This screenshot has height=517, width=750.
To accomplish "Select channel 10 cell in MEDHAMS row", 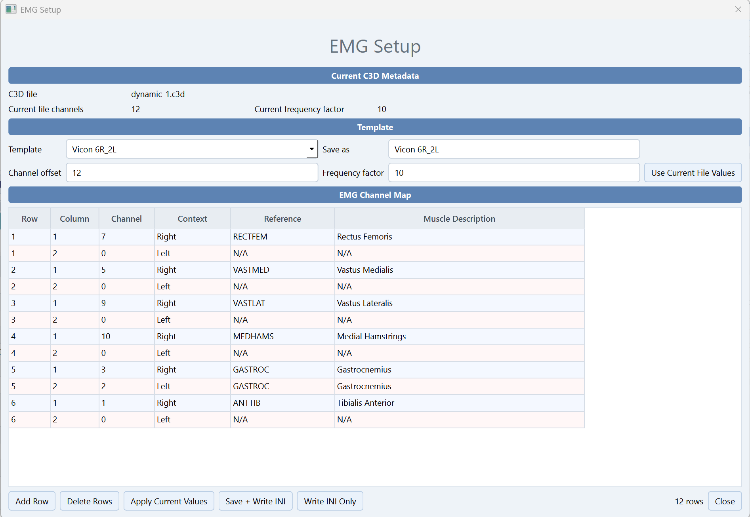I will [126, 336].
